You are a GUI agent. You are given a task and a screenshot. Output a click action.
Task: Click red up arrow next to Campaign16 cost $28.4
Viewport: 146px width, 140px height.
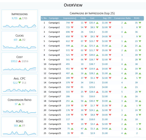[97, 92]
